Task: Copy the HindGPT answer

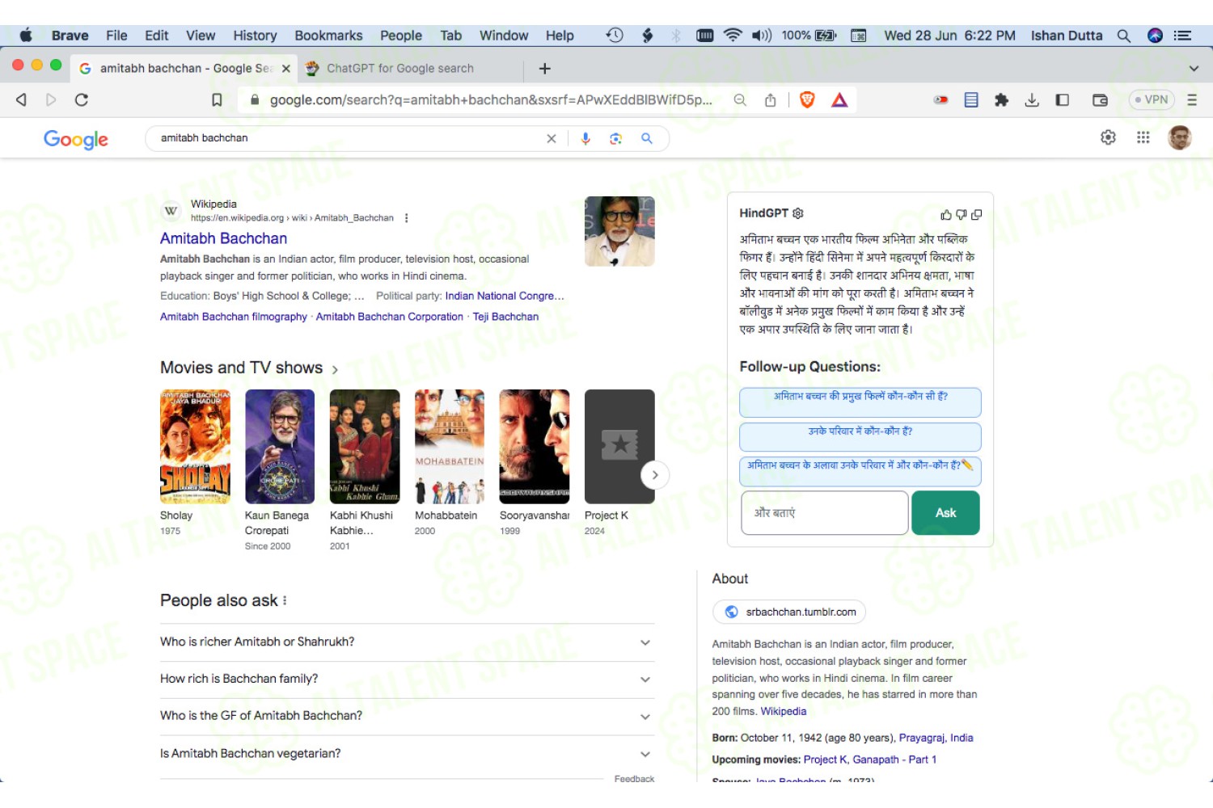Action: (977, 215)
